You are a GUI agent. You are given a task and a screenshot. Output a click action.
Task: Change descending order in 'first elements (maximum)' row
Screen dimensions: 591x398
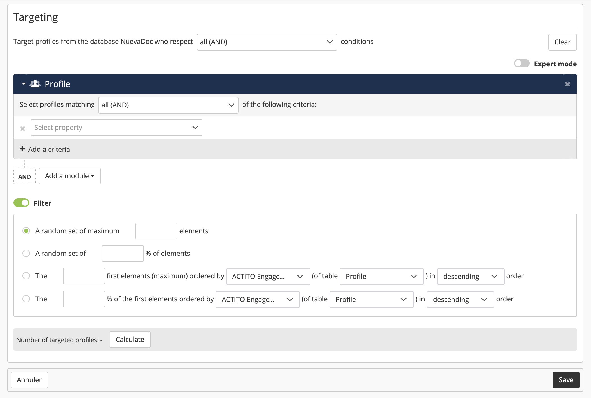point(471,277)
